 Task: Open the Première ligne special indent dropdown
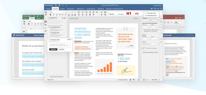pyautogui.click(x=146, y=44)
